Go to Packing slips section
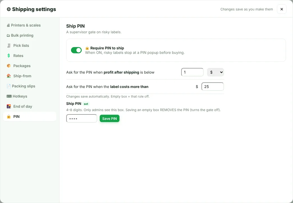Screen dimensions: 293x203 [30, 86]
